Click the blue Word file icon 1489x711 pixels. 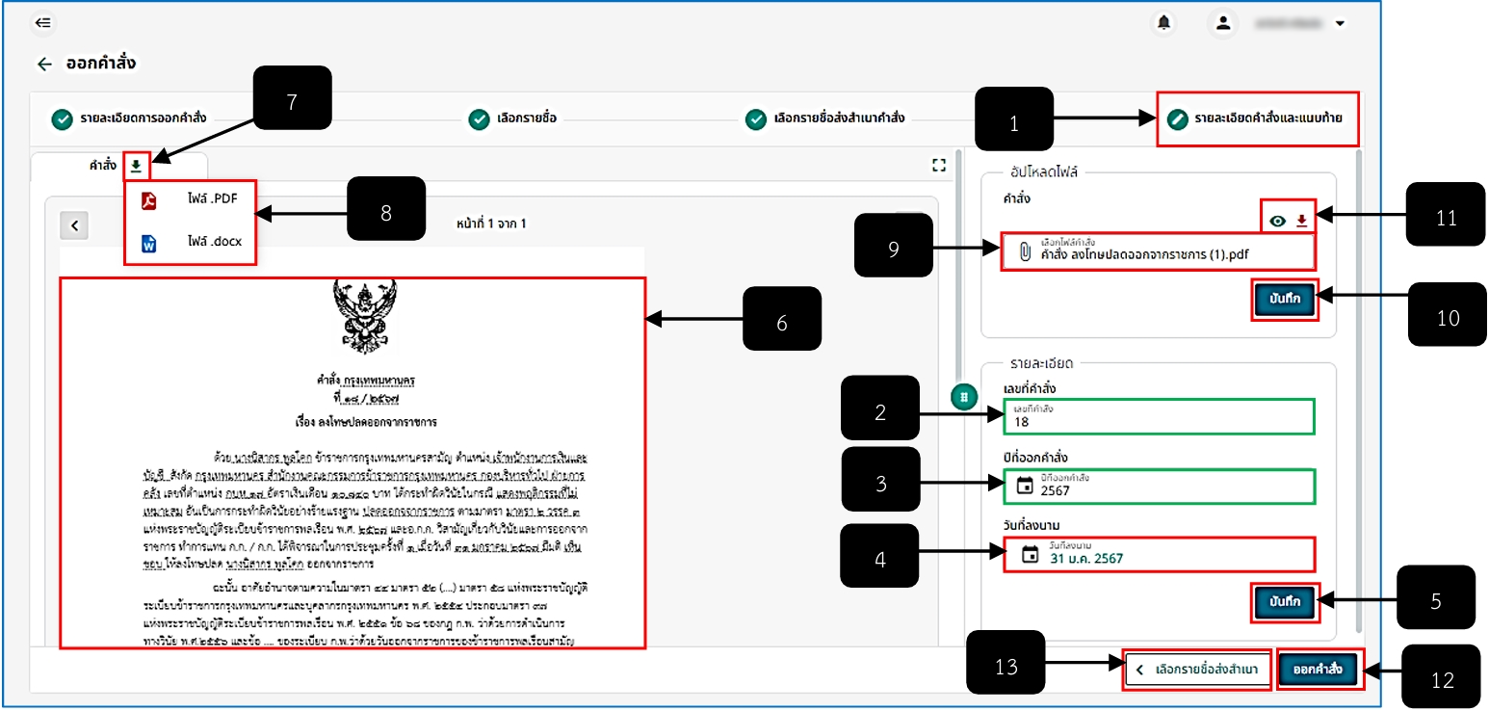pos(148,245)
